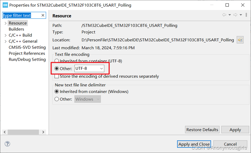Click the back navigation arrow icon
251x153 pixels.
coord(224,15)
